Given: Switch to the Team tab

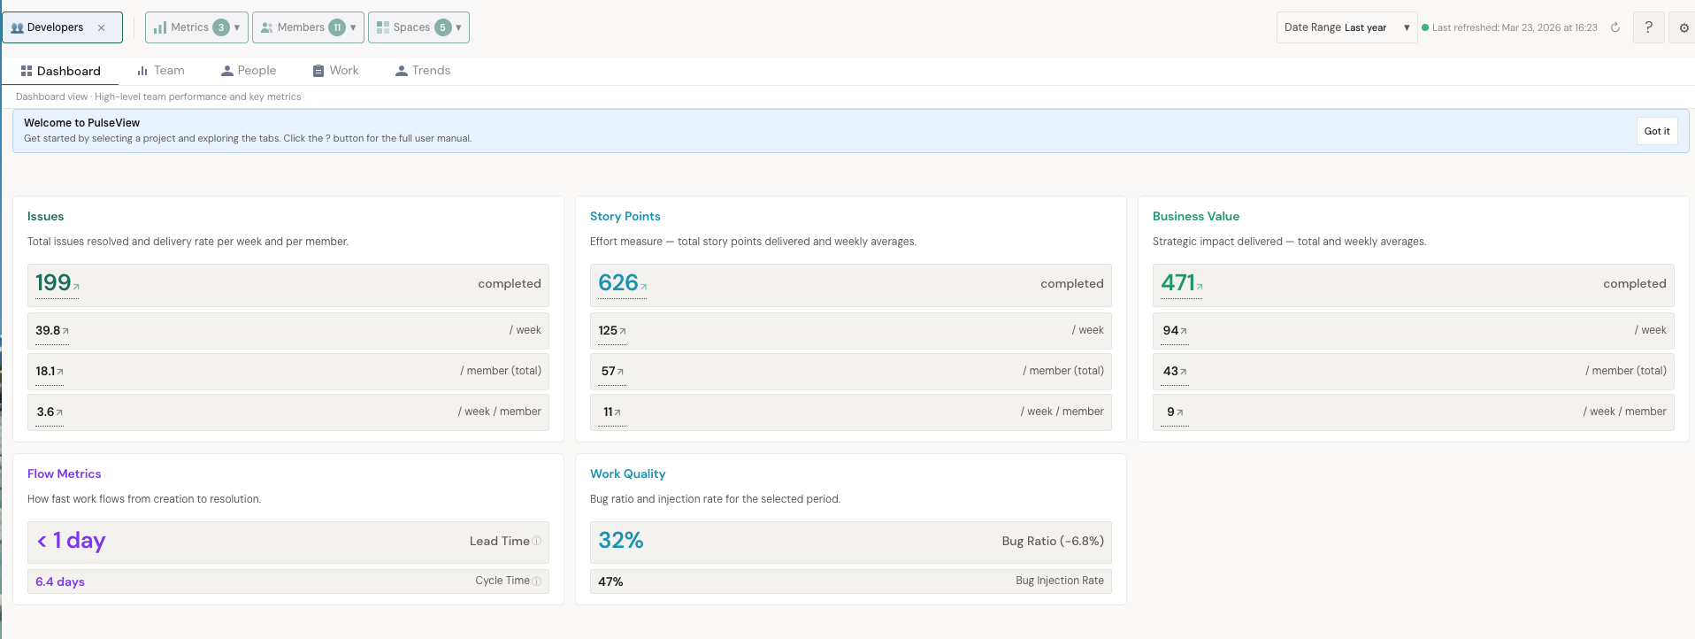Looking at the screenshot, I should pyautogui.click(x=161, y=71).
